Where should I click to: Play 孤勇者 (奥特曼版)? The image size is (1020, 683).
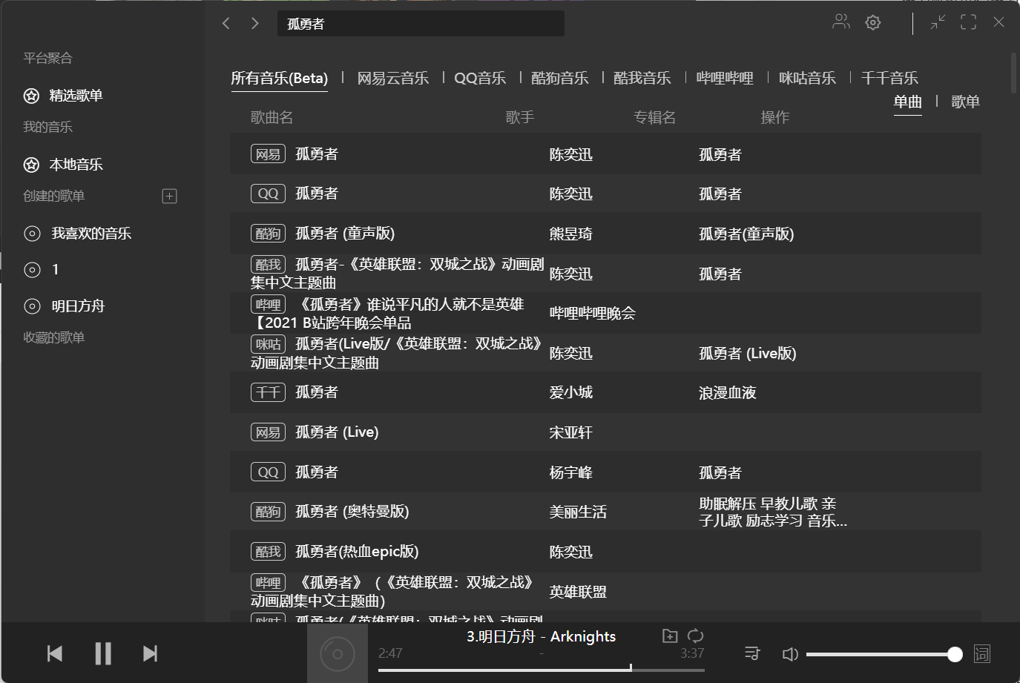(352, 512)
